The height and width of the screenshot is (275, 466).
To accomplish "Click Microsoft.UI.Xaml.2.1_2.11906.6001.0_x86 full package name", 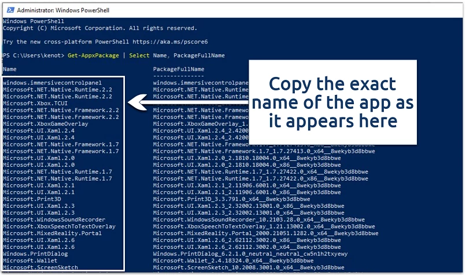I will 247,193.
